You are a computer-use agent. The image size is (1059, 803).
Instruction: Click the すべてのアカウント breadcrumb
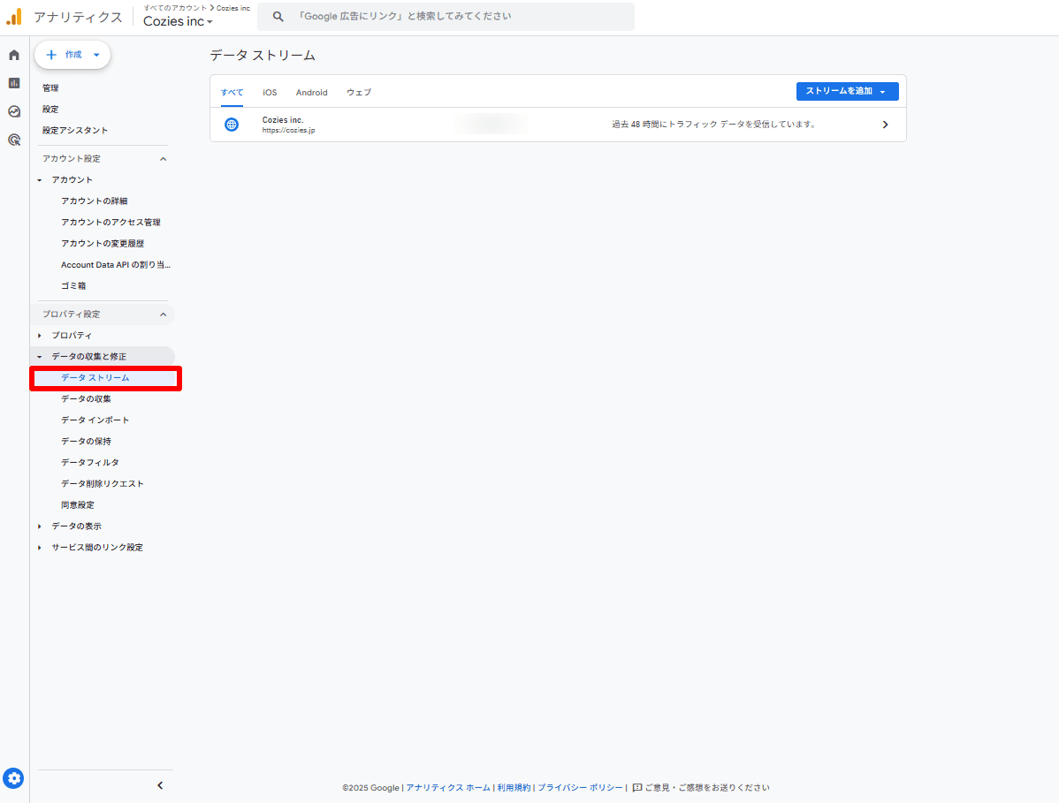[175, 7]
